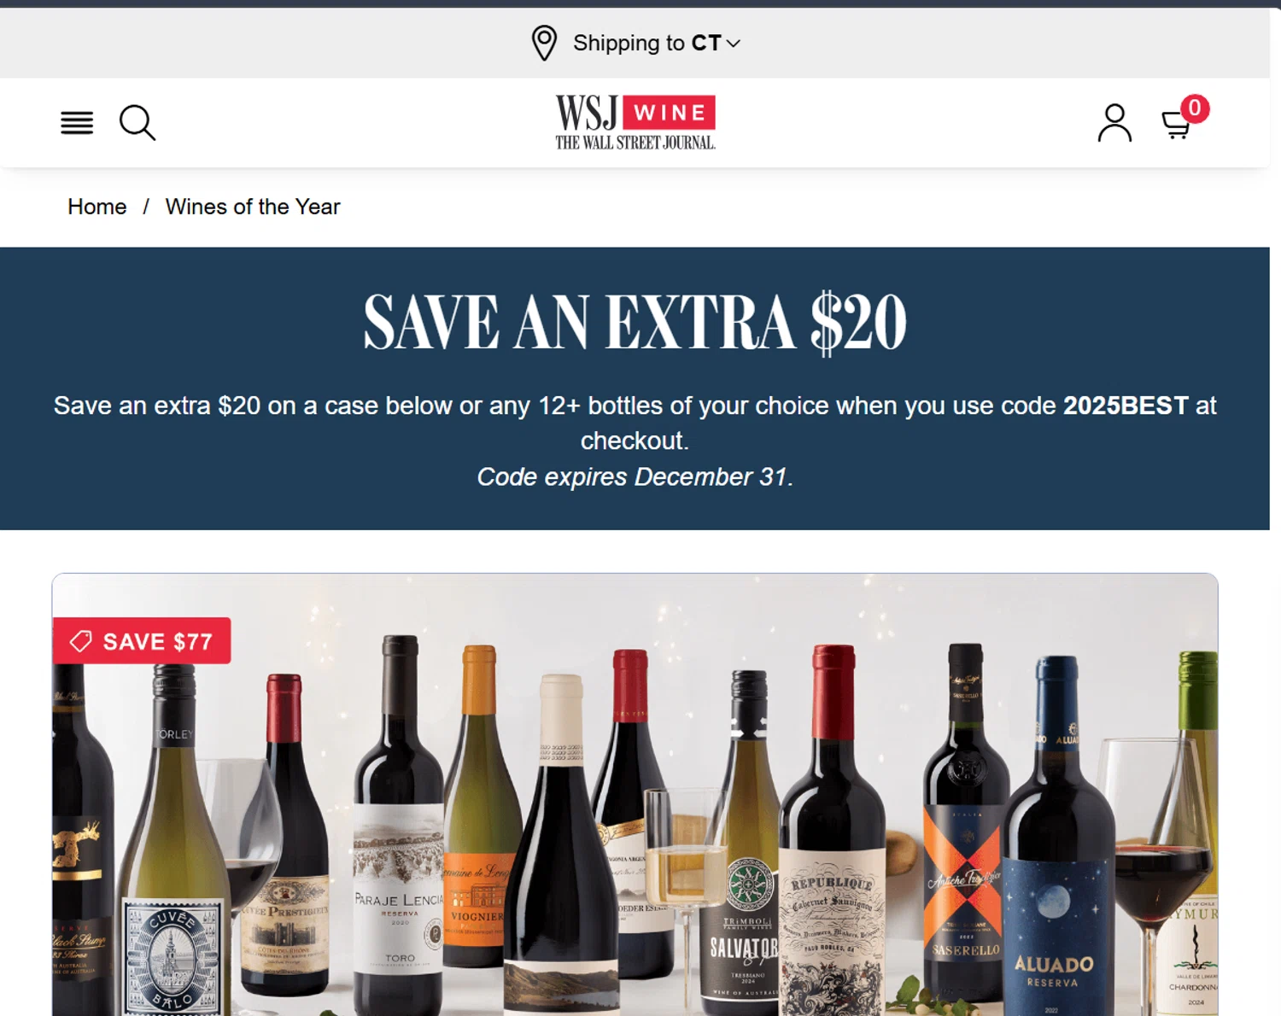Click the cart item count badge
Image resolution: width=1281 pixels, height=1016 pixels.
click(1195, 108)
